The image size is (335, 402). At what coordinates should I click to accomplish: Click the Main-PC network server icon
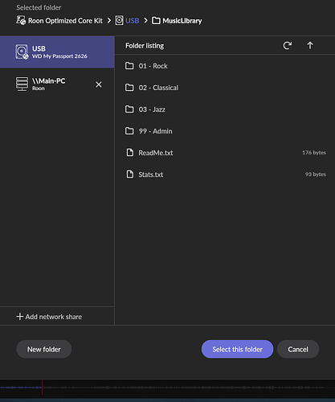click(x=22, y=84)
